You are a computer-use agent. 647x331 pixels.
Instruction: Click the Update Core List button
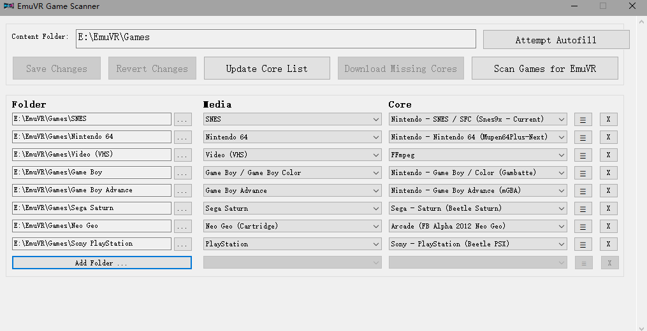266,69
